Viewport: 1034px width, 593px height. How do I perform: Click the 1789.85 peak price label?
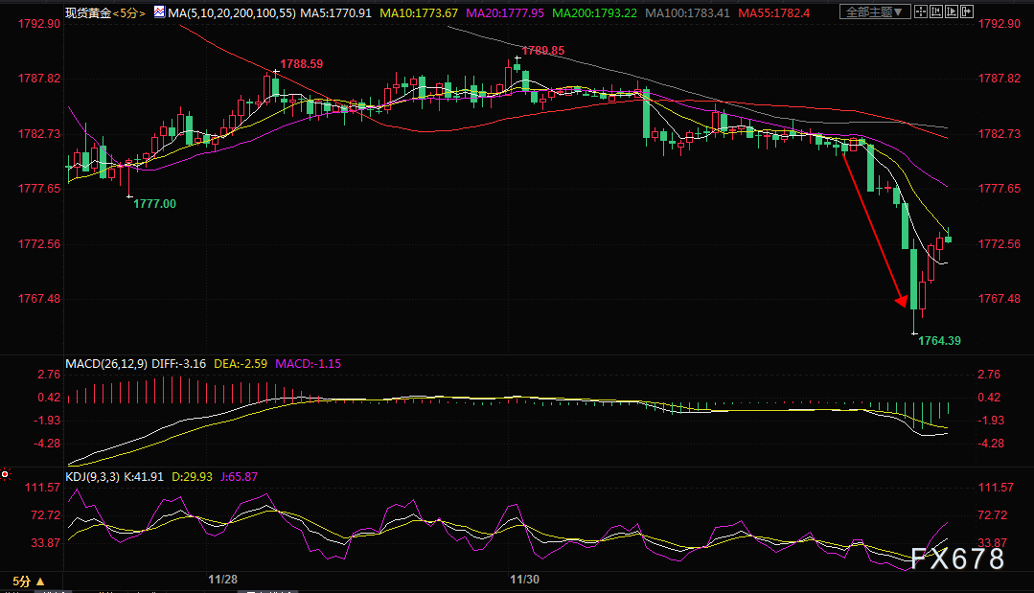[x=543, y=51]
